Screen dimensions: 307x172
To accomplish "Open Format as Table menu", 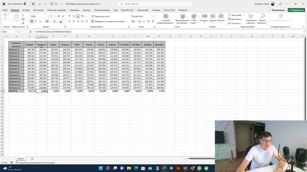I will pyautogui.click(x=182, y=19).
